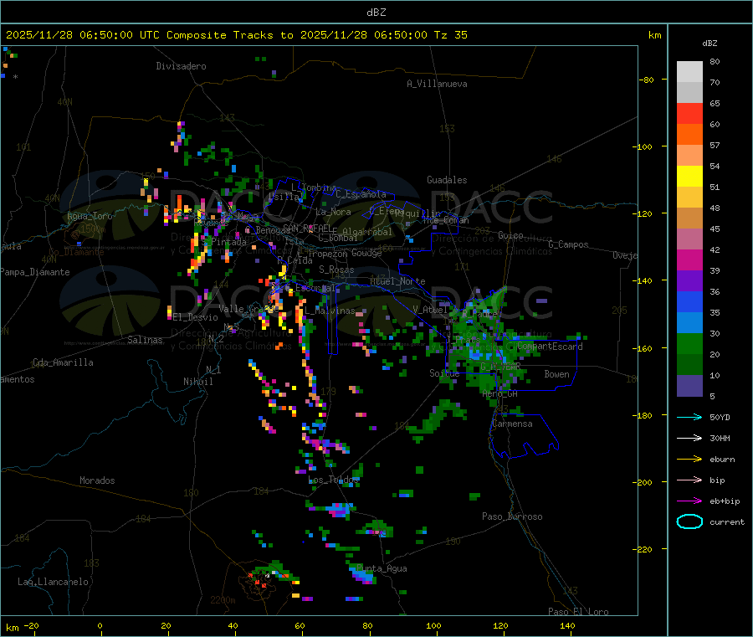Click the Guadales place label
Image resolution: width=753 pixels, height=637 pixels.
[447, 180]
